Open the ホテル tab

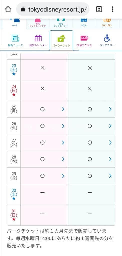84,24
